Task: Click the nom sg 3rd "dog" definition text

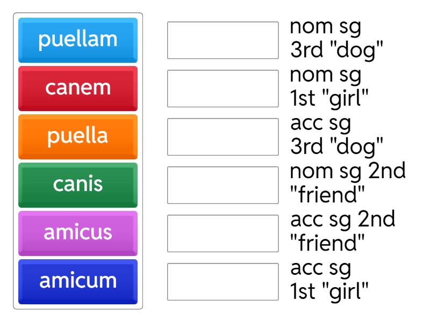Action: coord(337,40)
